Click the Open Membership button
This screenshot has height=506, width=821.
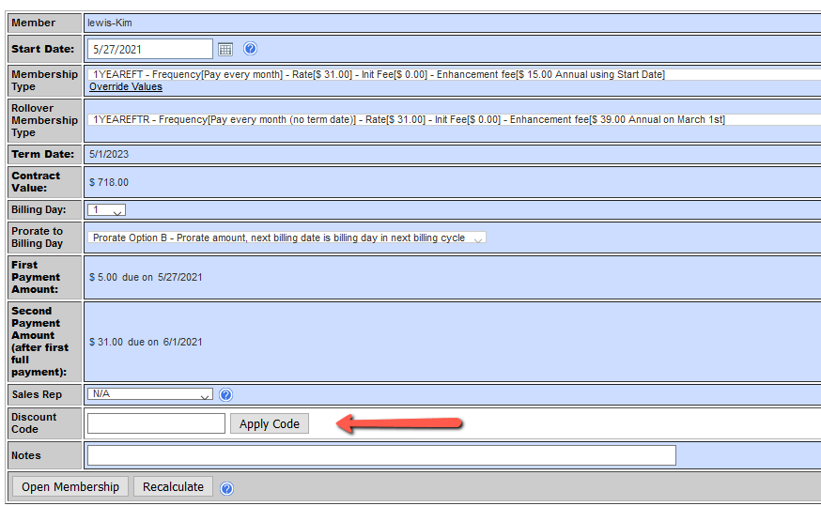click(x=70, y=486)
